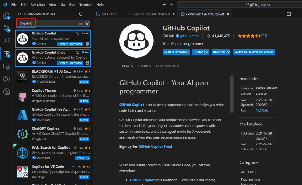Restart Extensions from GitHub Copilot Chat list item

70,63
